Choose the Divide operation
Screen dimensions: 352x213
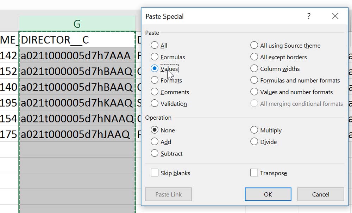coord(254,142)
